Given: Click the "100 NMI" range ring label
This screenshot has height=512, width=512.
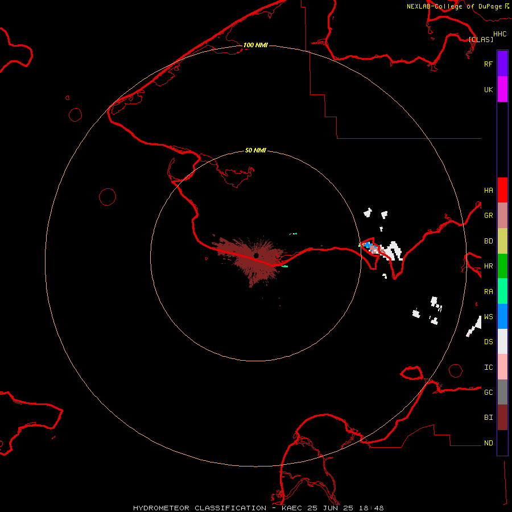Looking at the screenshot, I should click(255, 45).
